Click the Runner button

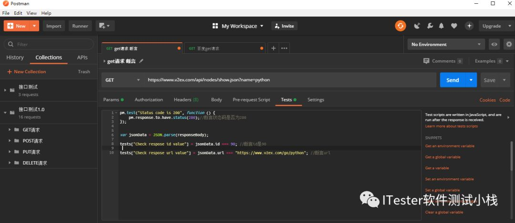tap(80, 26)
